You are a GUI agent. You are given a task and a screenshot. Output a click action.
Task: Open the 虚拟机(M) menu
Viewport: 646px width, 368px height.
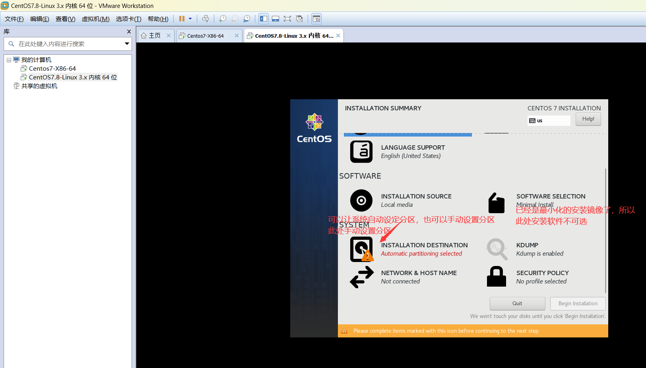pyautogui.click(x=96, y=19)
